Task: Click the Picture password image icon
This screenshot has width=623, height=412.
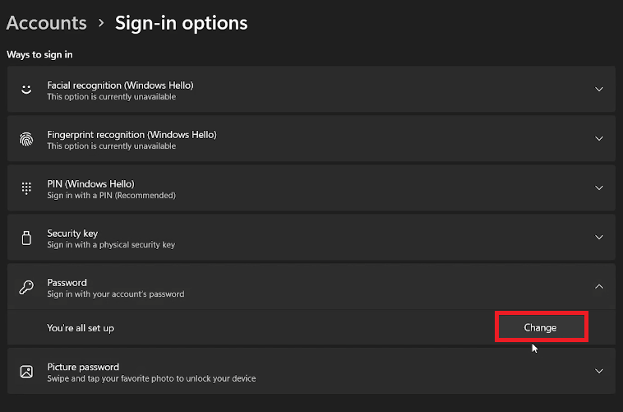Action: click(26, 372)
